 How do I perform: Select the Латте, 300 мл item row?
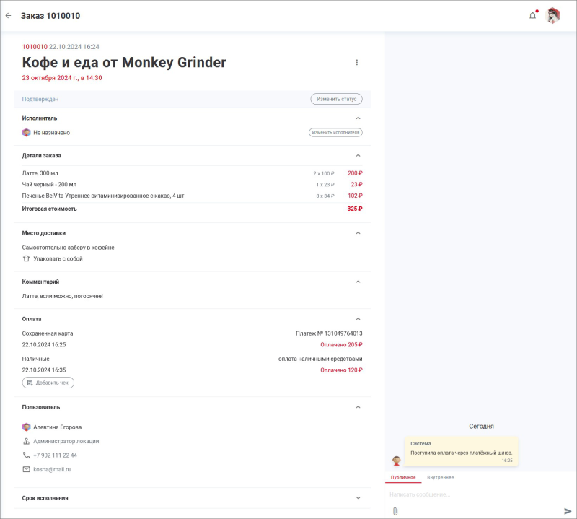pos(192,173)
